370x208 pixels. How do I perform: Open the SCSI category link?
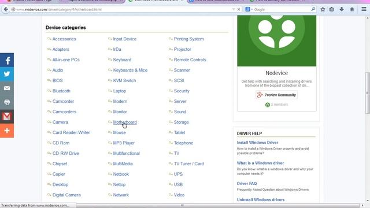[179, 80]
